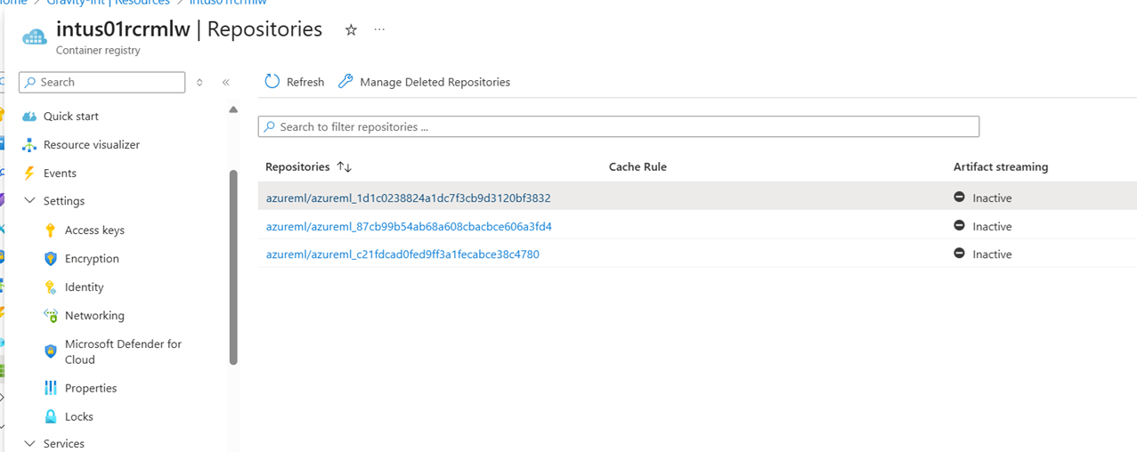Click Inactive text in azureml_c21fdcad row
The height and width of the screenshot is (452, 1137).
coord(992,254)
